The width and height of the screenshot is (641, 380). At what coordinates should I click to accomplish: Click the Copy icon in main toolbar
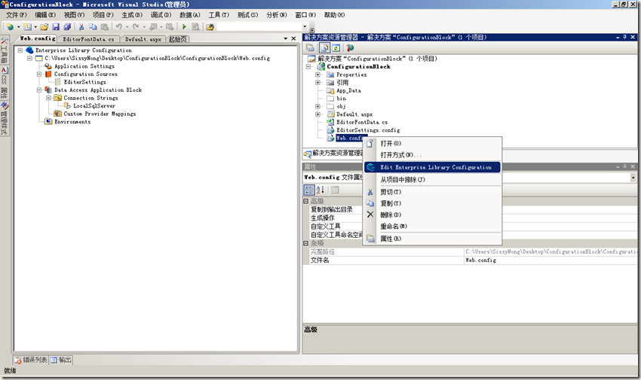pyautogui.click(x=93, y=27)
